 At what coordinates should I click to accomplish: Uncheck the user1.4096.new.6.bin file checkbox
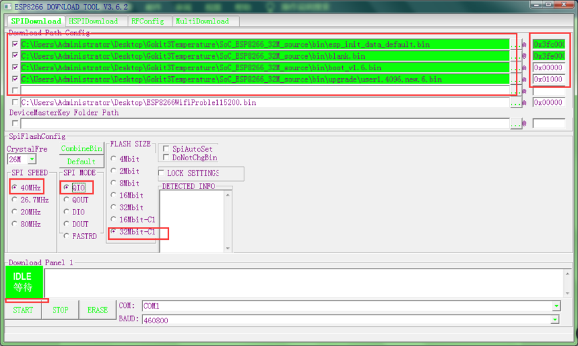[x=15, y=79]
